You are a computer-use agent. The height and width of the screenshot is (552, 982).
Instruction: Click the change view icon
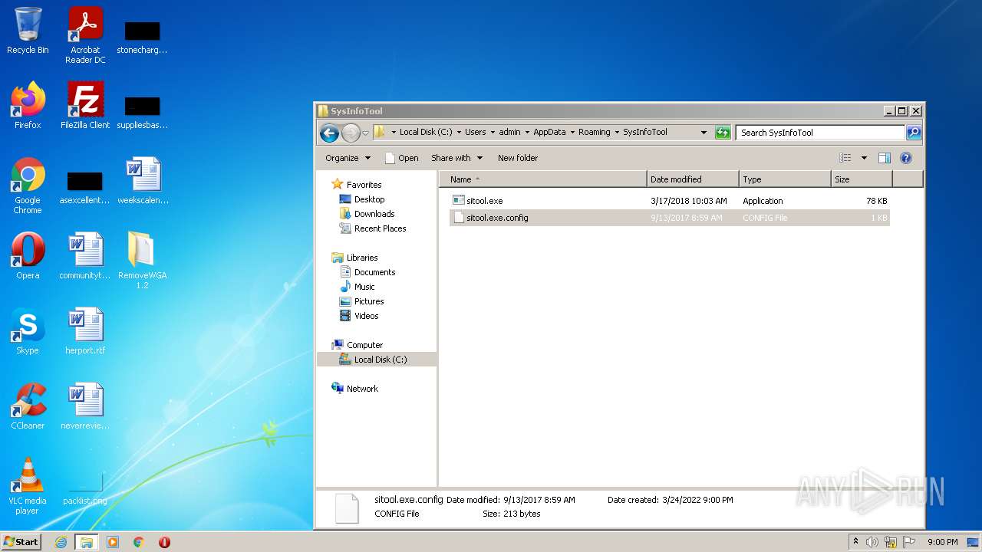coord(845,158)
